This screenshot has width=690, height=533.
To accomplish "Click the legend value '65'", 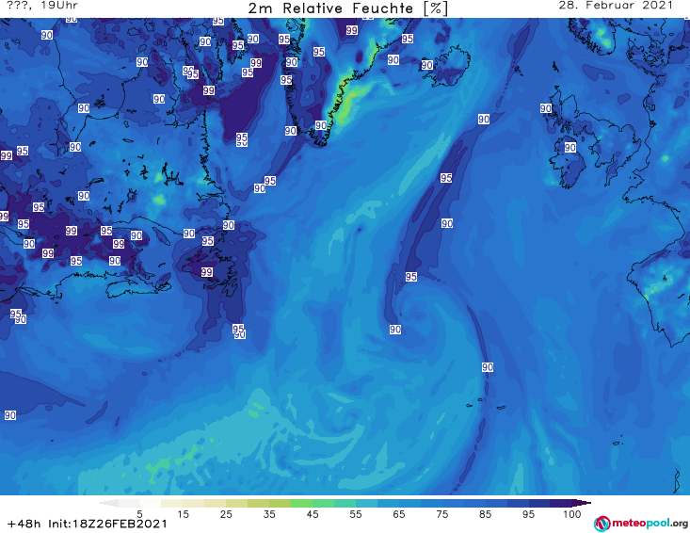I will point(399,514).
